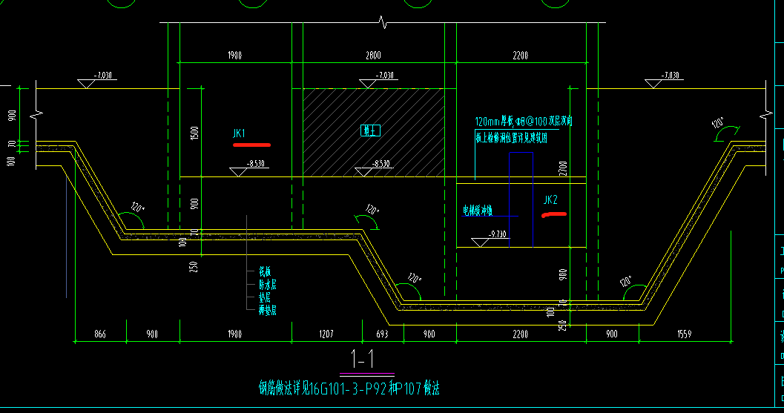
Task: Click the '2200' dimension in bottom dimension row
Action: 521,334
